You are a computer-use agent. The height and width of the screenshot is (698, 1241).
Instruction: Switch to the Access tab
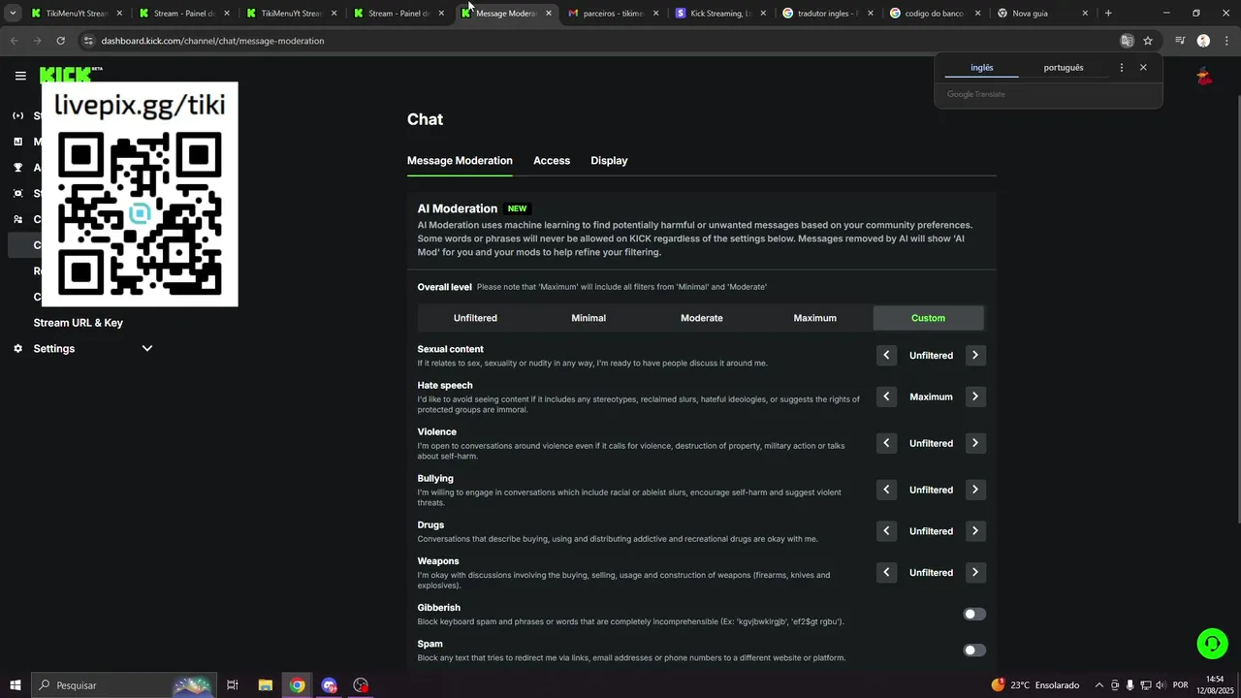(552, 161)
